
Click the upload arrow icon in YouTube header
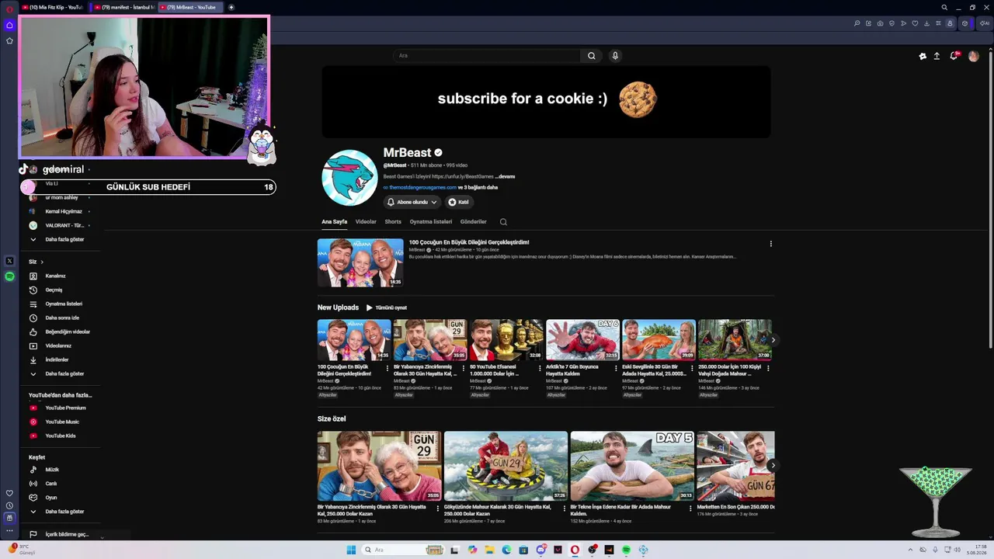[937, 56]
